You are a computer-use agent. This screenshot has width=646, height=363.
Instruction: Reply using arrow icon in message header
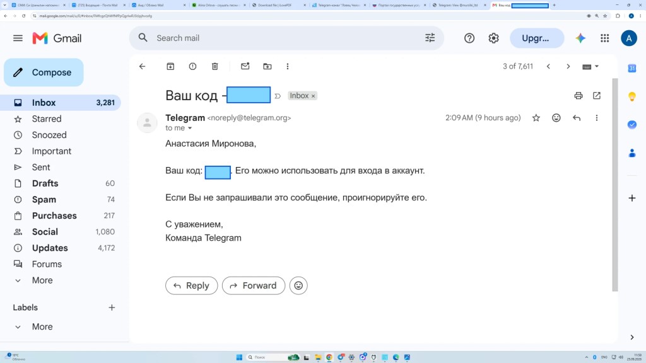coord(577,118)
